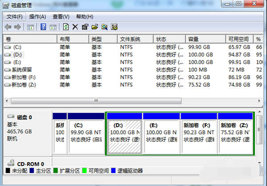Click the Delete X toolbar icon

click(x=75, y=27)
